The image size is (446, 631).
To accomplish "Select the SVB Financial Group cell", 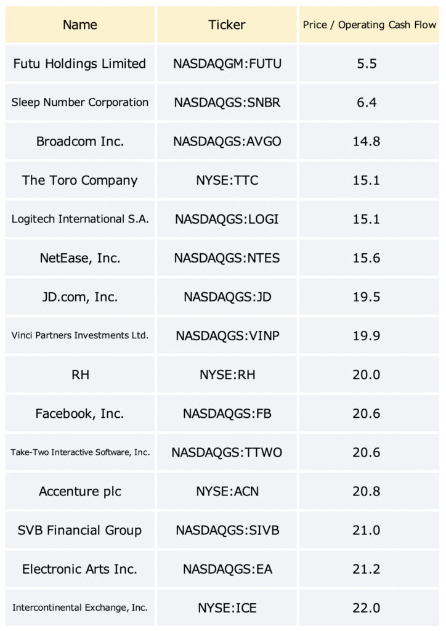I will [x=79, y=530].
